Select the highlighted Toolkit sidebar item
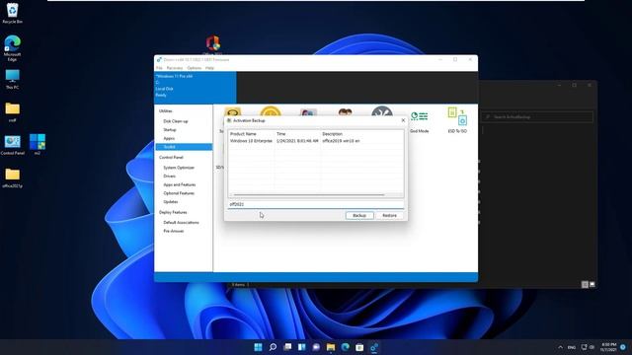The height and width of the screenshot is (355, 632). click(184, 147)
